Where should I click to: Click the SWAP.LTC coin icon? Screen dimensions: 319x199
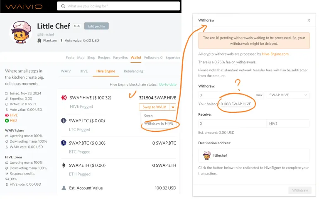click(64, 121)
